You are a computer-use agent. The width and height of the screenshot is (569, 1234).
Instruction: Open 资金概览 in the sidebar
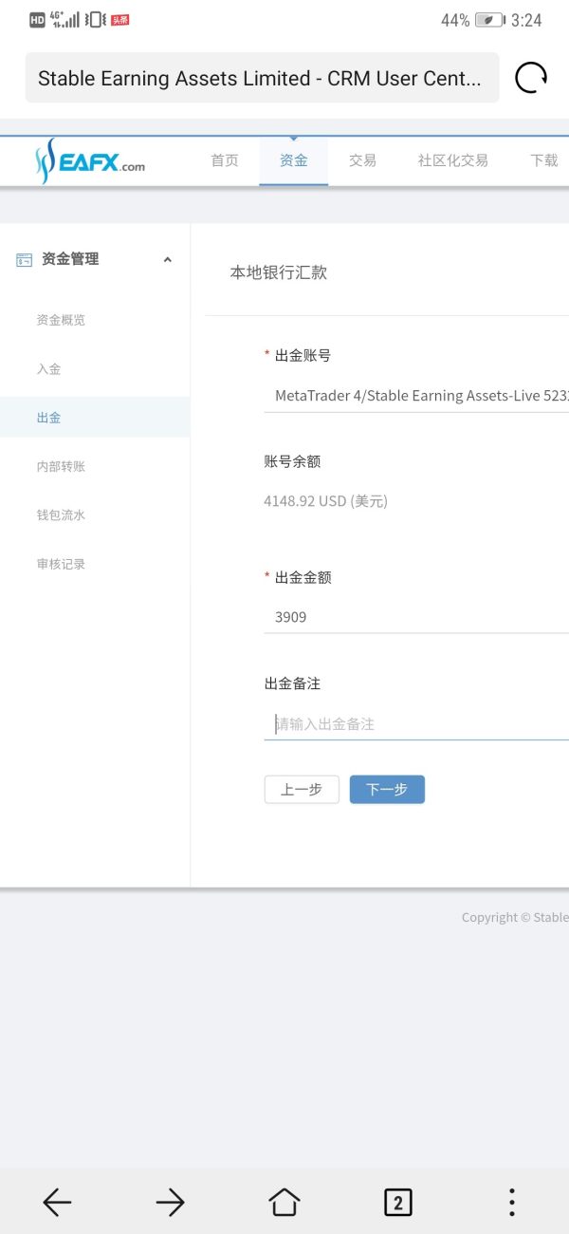pyautogui.click(x=61, y=320)
